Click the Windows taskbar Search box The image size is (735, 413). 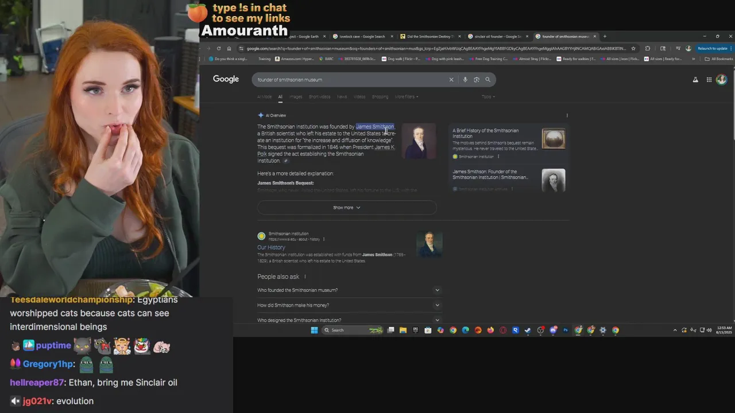point(354,330)
